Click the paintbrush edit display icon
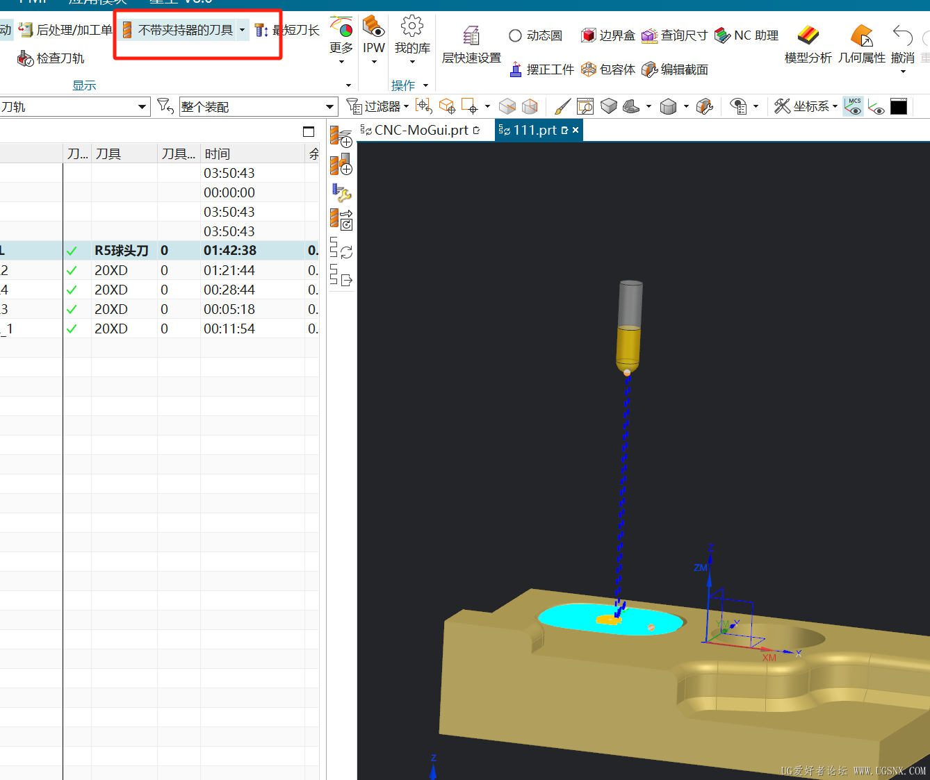This screenshot has width=930, height=780. [x=563, y=106]
